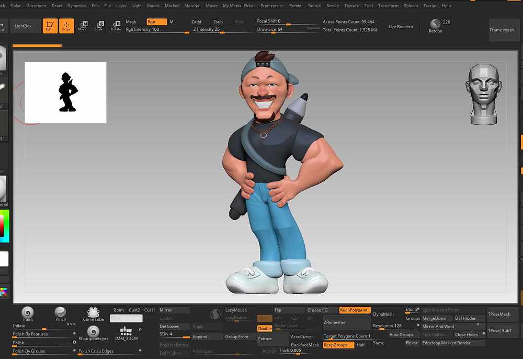The width and height of the screenshot is (523, 359).
Task: Select the Move gizmo tool
Action: point(83,26)
